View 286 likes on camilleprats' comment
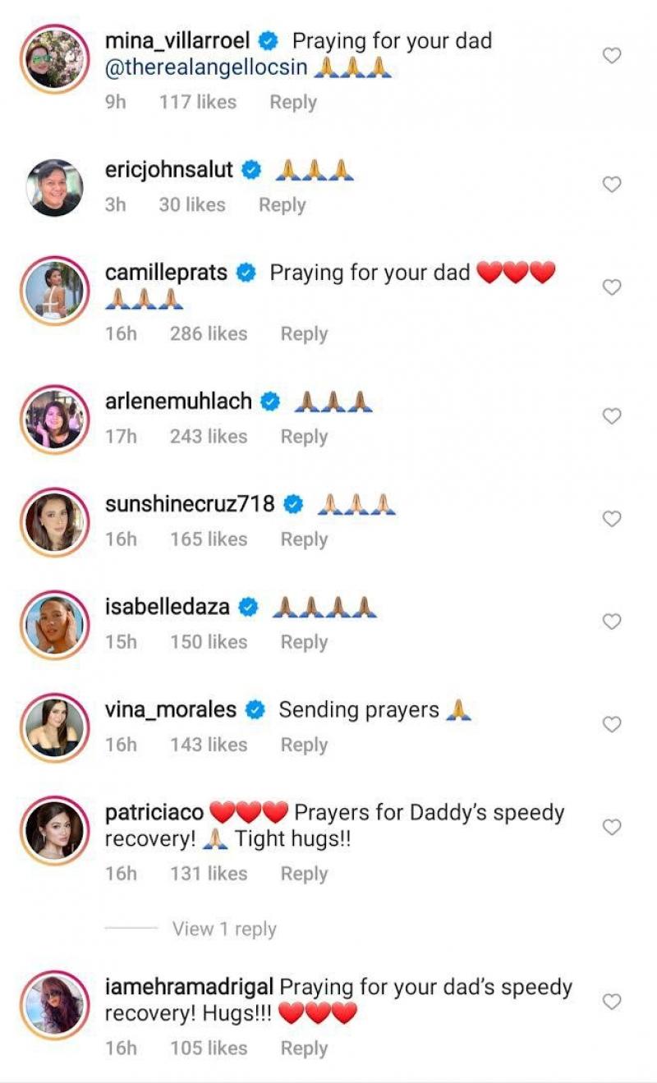 (x=209, y=334)
